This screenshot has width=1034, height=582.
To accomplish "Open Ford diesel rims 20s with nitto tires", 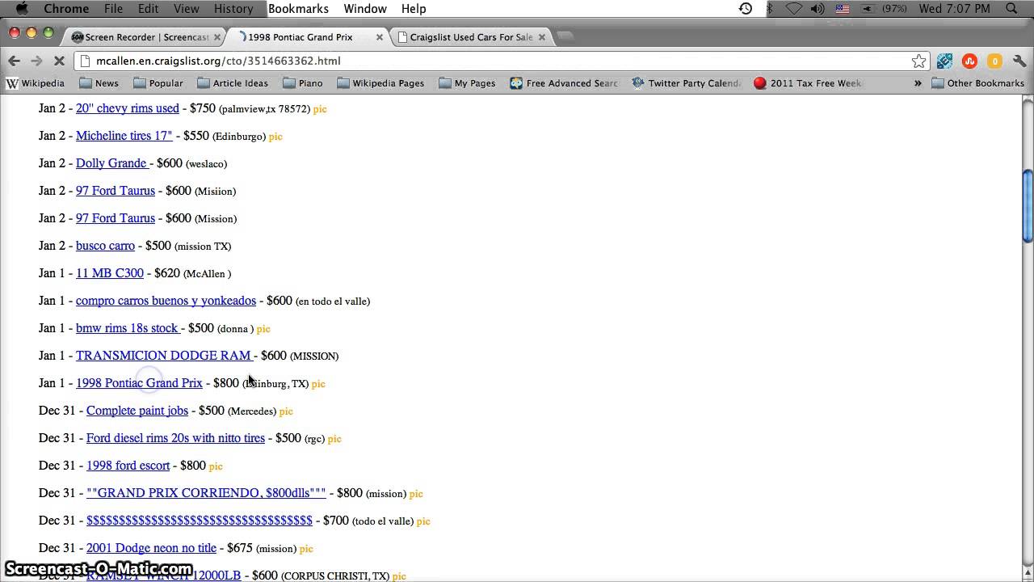I will (x=175, y=438).
